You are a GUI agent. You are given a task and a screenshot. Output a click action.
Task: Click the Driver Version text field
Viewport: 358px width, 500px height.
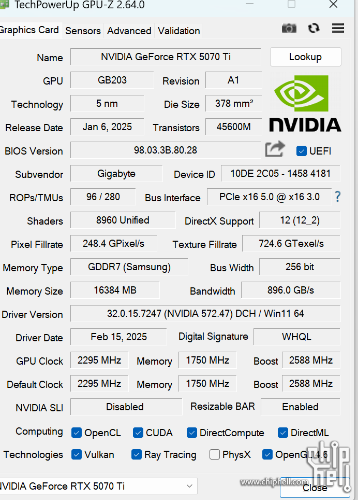[205, 313]
